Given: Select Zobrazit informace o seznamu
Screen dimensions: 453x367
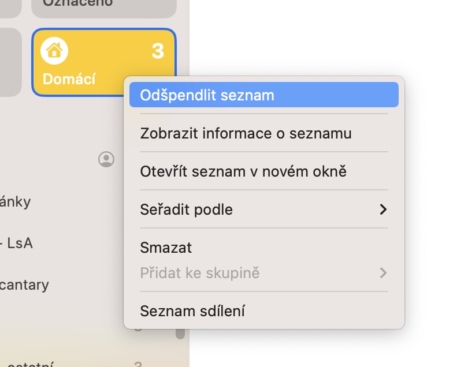Looking at the screenshot, I should click(246, 133).
